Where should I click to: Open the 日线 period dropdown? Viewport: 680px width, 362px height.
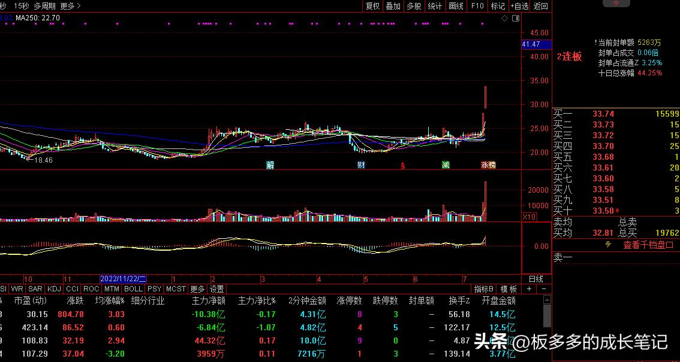click(x=537, y=279)
